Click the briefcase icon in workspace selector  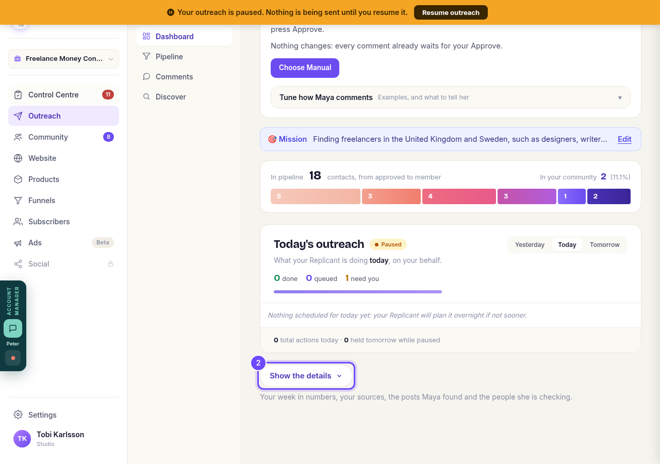click(18, 59)
